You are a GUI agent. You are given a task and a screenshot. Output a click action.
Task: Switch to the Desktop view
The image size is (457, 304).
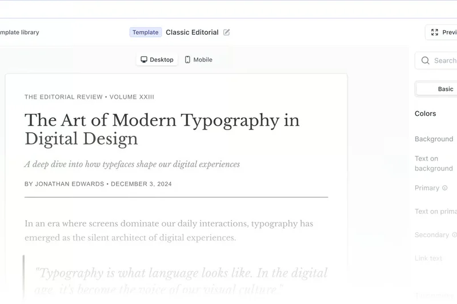coord(157,60)
